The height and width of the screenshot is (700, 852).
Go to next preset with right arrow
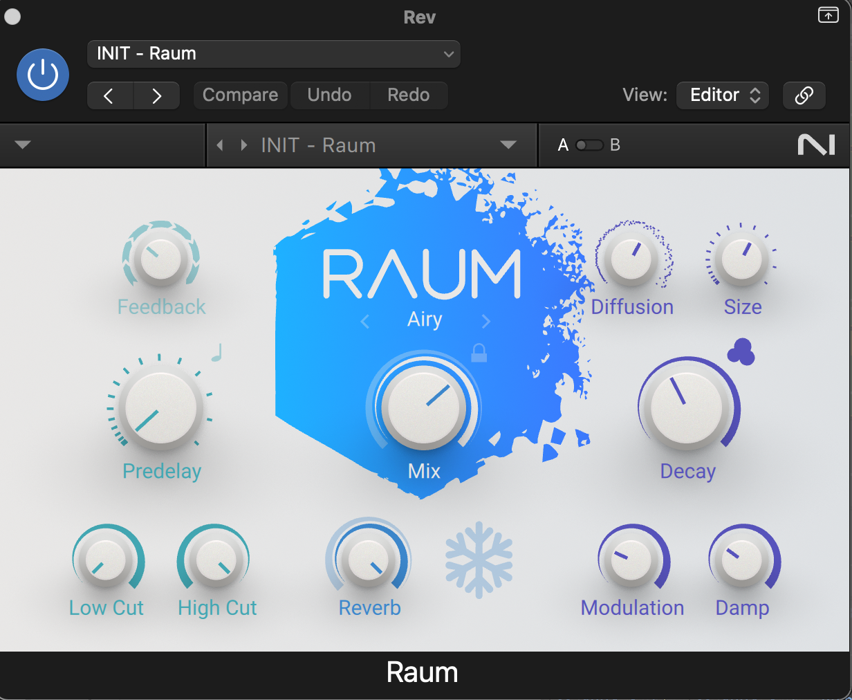156,95
